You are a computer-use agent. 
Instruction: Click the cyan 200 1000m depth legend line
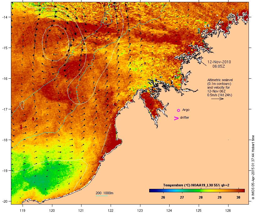click(102, 196)
